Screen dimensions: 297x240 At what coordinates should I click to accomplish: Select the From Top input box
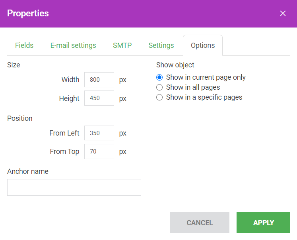click(x=99, y=151)
